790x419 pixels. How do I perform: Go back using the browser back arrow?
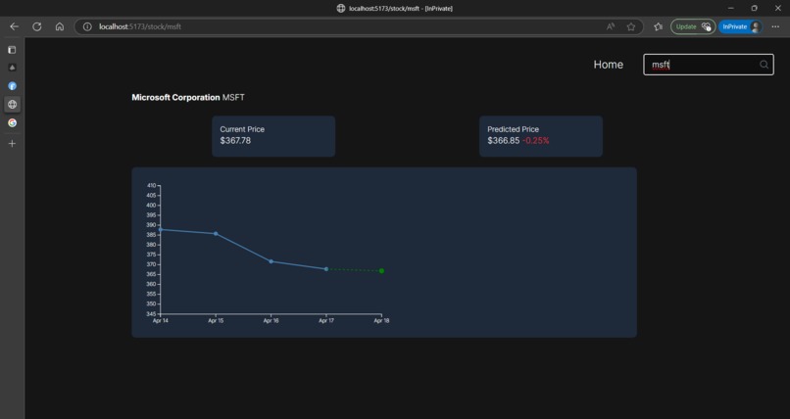pyautogui.click(x=14, y=26)
